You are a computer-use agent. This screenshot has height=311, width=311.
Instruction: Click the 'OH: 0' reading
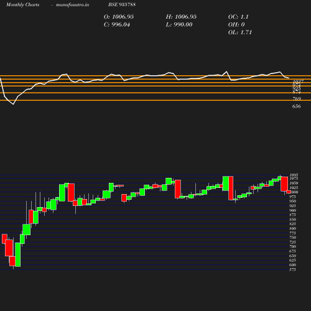click(236, 25)
